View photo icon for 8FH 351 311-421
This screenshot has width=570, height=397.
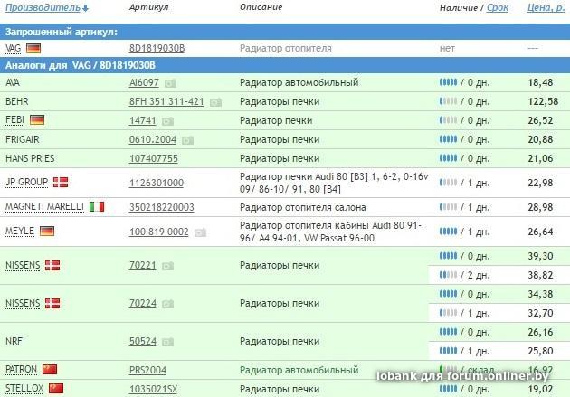[x=215, y=103]
